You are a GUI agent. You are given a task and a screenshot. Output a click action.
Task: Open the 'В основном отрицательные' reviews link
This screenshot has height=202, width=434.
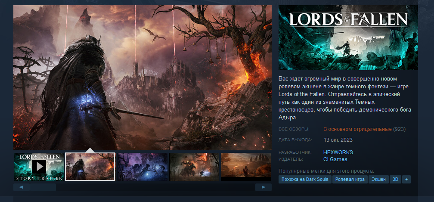(x=358, y=129)
